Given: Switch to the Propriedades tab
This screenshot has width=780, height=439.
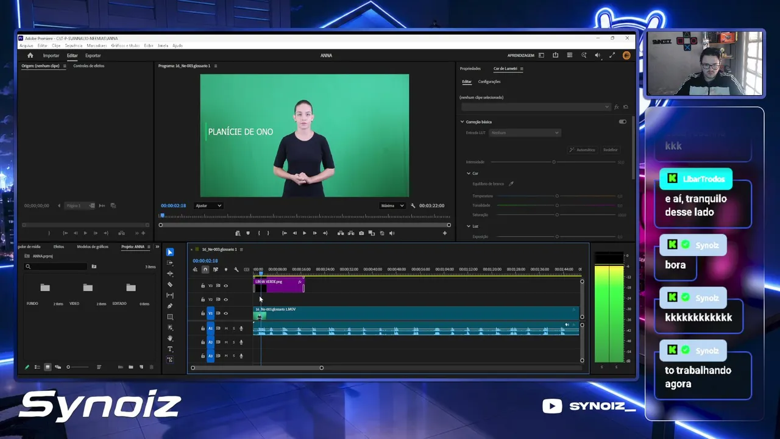Looking at the screenshot, I should tap(470, 69).
